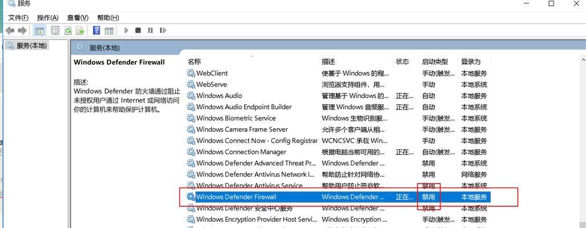This screenshot has width=586, height=228.
Task: Sort by the 启动类型 column header
Action: tap(435, 62)
